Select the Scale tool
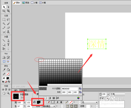This screenshot has width=131, height=108. 4,11
